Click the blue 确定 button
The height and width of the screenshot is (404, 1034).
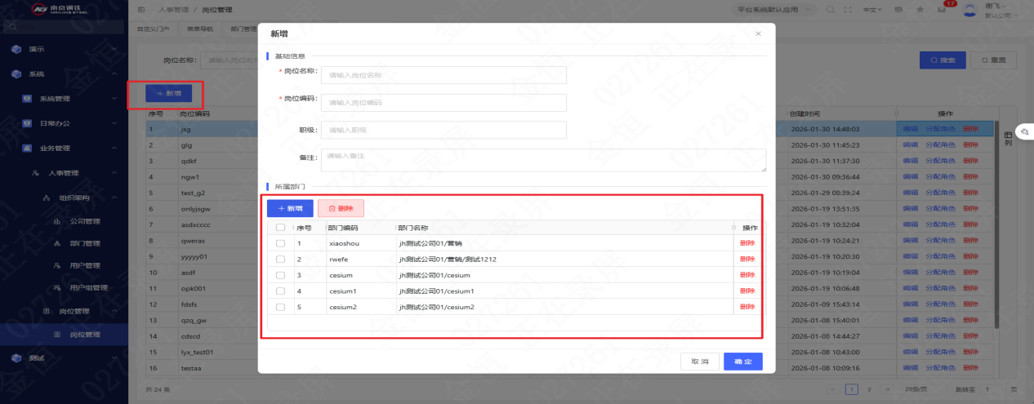click(x=742, y=362)
